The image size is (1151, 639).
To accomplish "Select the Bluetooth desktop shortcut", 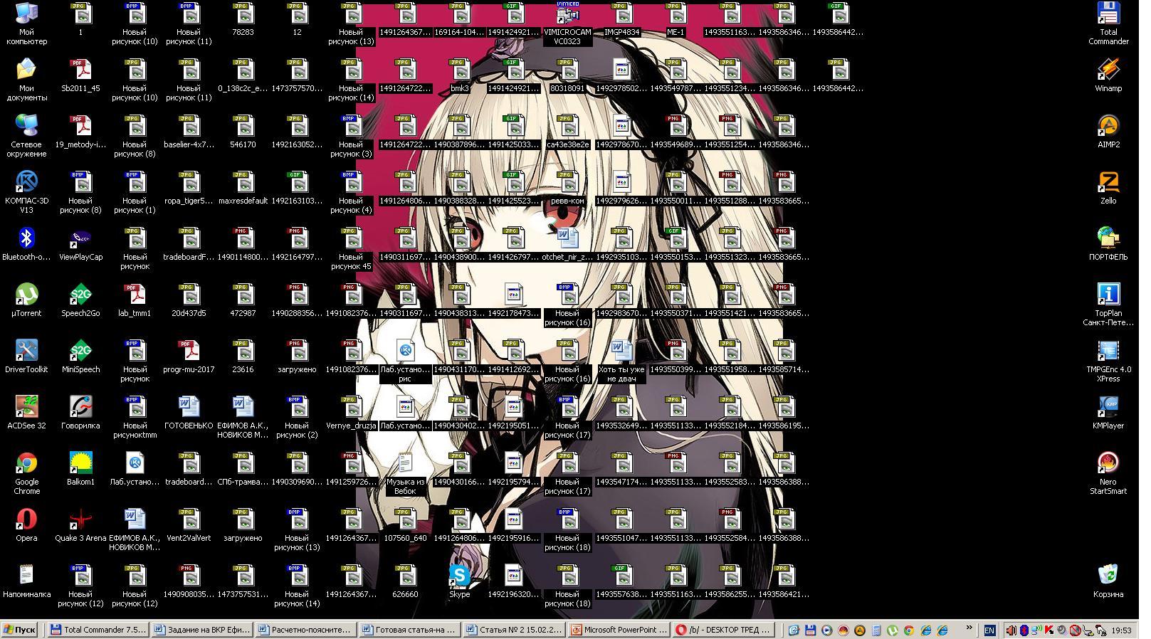I will [x=26, y=244].
